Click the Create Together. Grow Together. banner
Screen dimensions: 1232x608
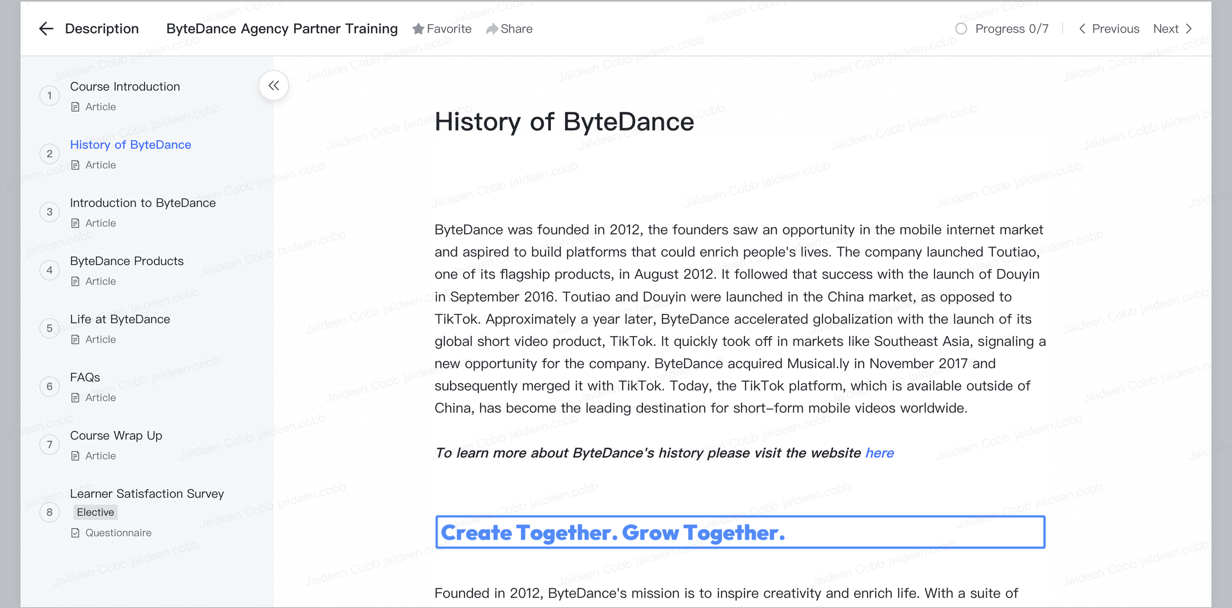click(x=740, y=532)
